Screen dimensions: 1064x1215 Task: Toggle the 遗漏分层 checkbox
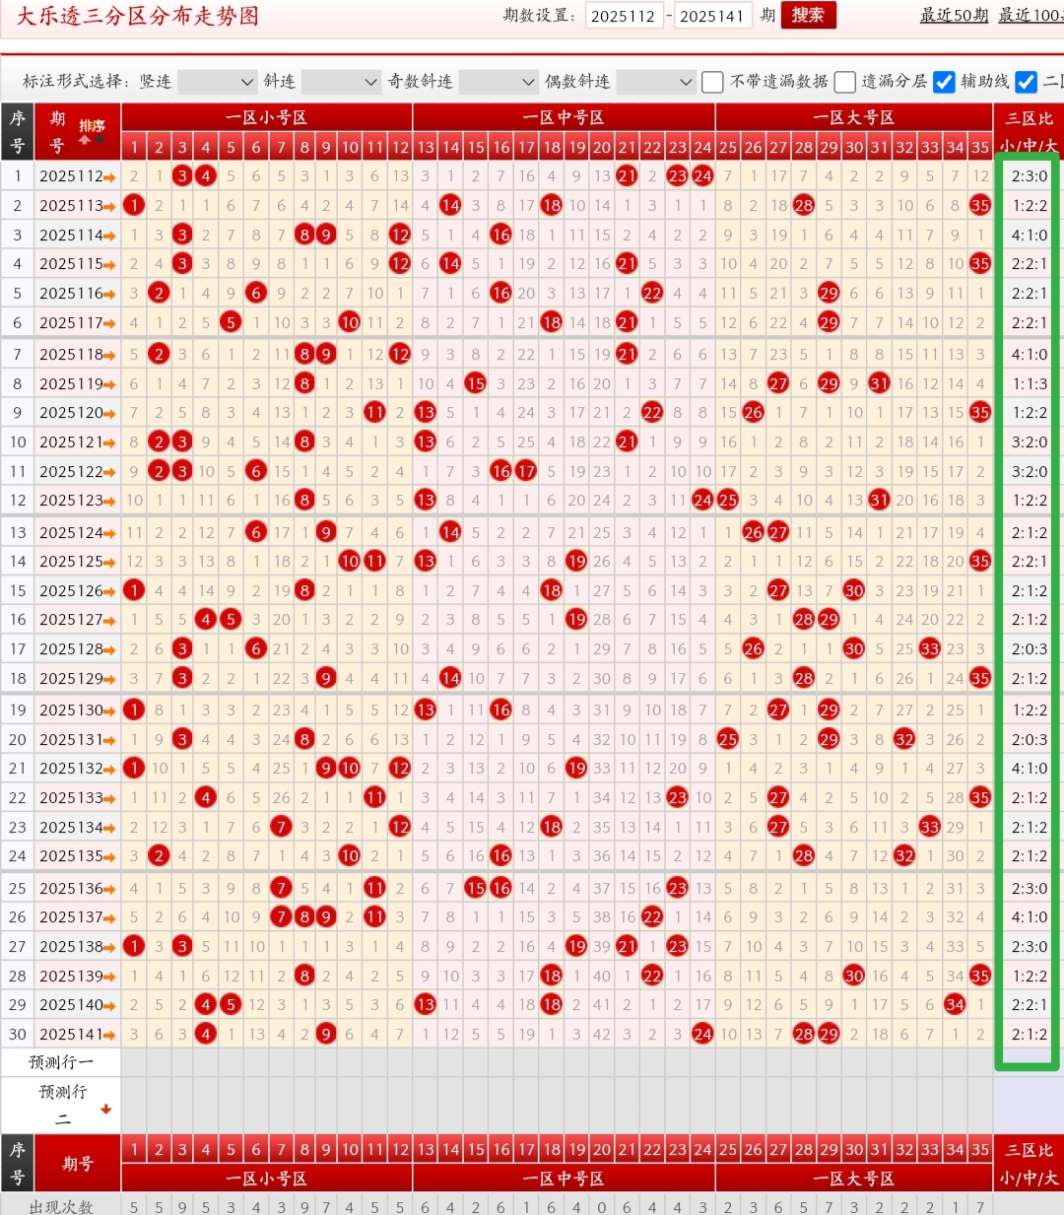click(844, 82)
